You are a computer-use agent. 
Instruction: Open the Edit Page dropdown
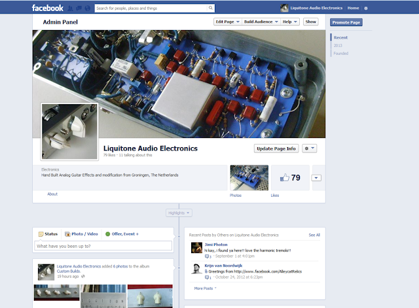(227, 22)
